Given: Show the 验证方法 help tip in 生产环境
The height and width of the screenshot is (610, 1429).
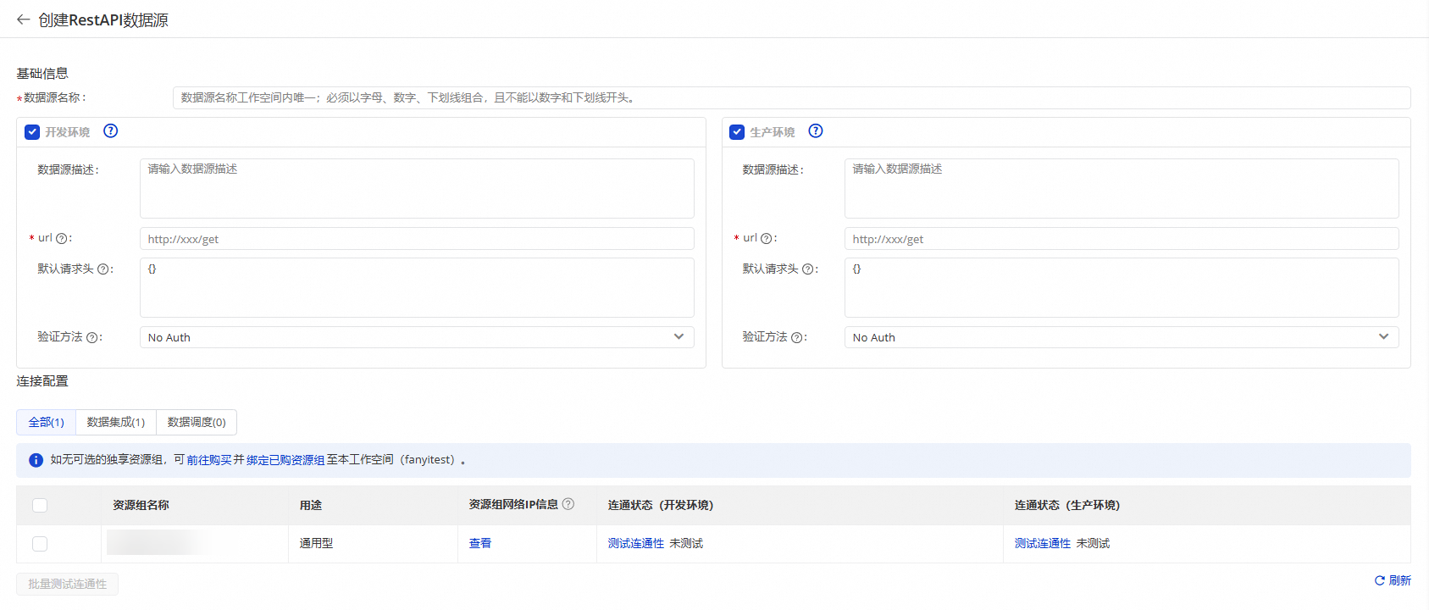Looking at the screenshot, I should [797, 337].
